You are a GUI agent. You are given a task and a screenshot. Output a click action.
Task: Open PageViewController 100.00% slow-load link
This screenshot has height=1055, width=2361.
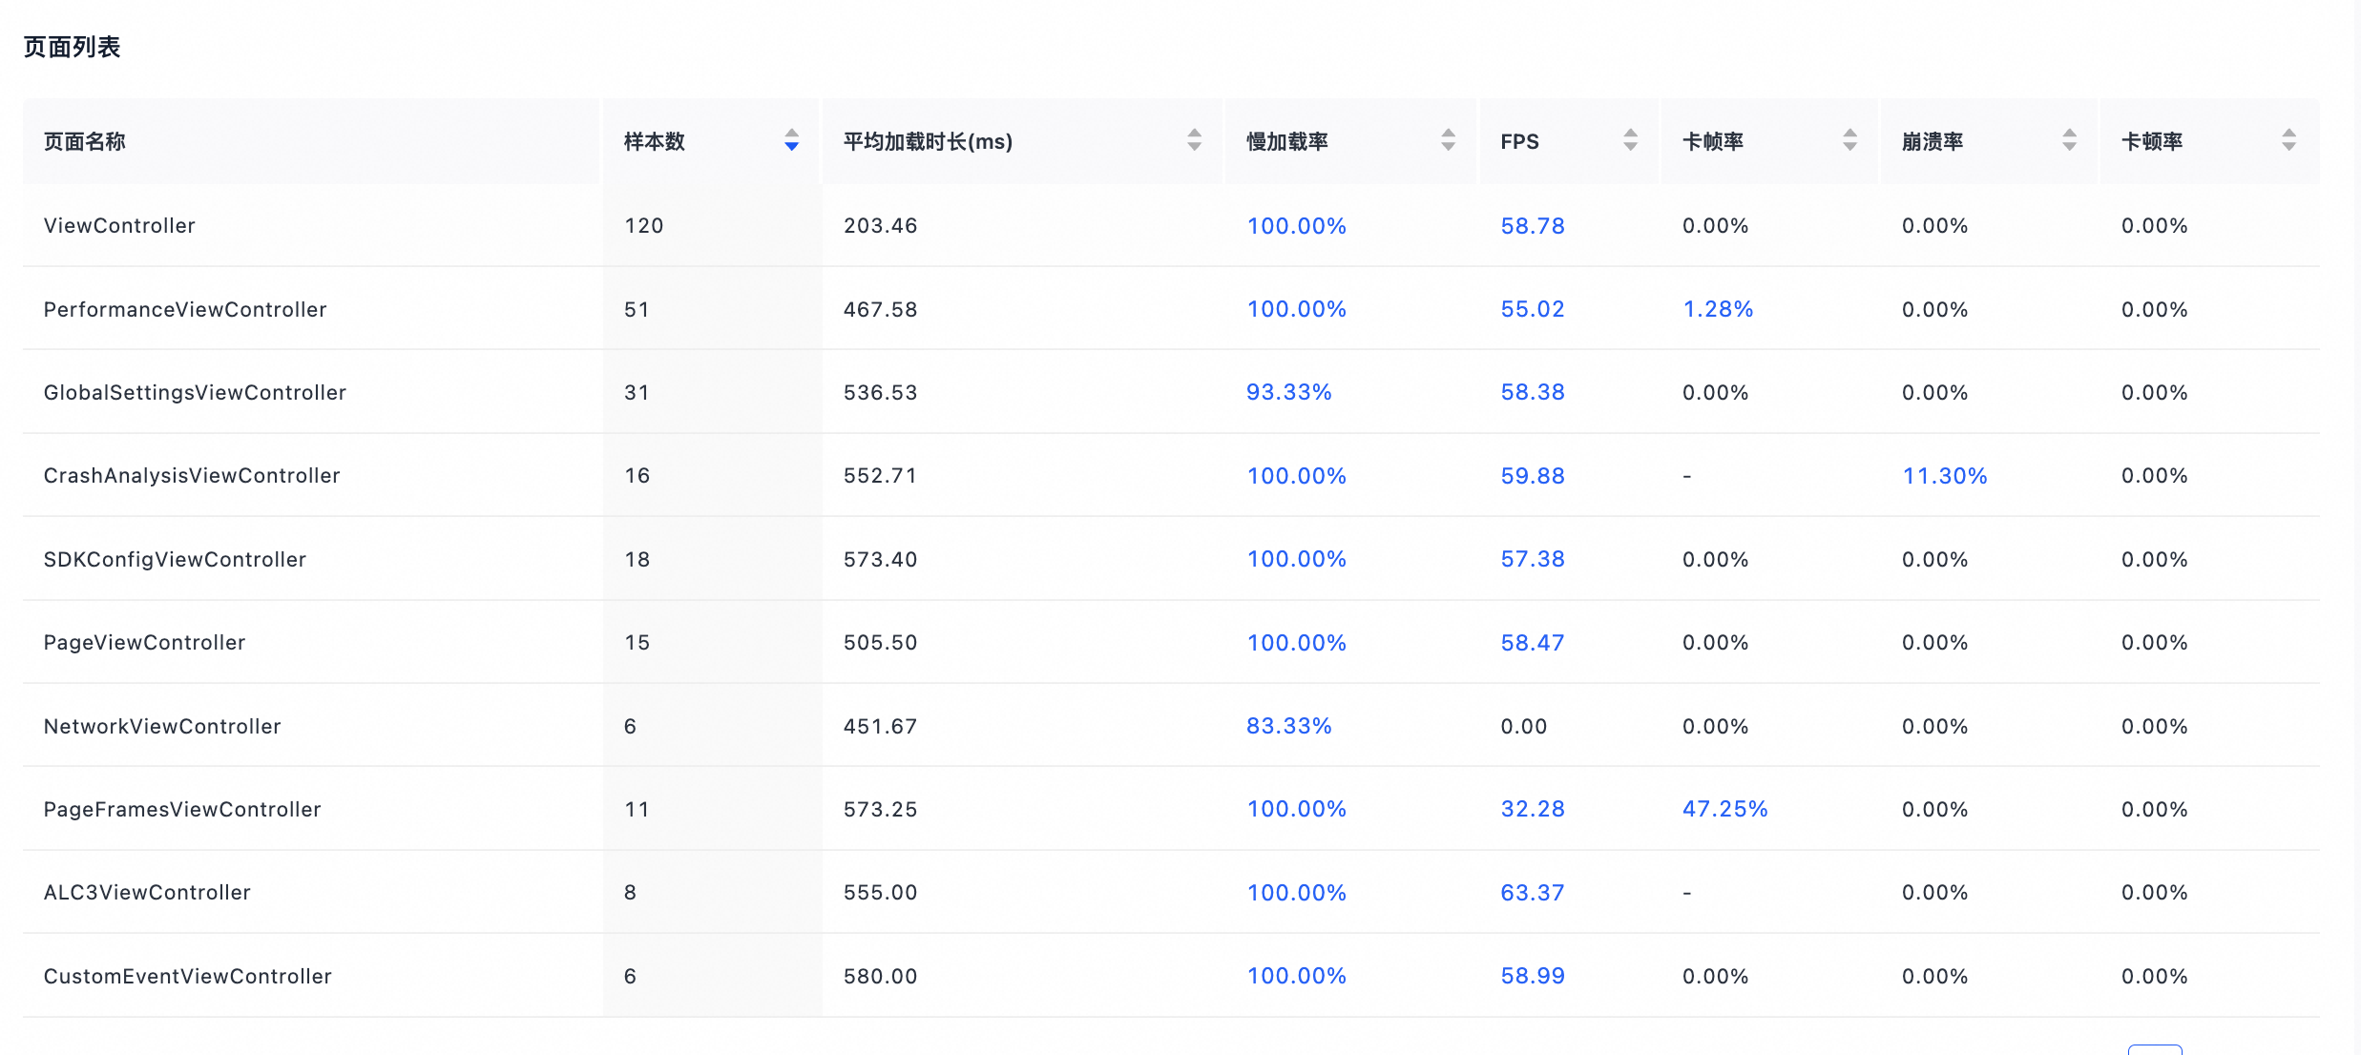tap(1296, 643)
